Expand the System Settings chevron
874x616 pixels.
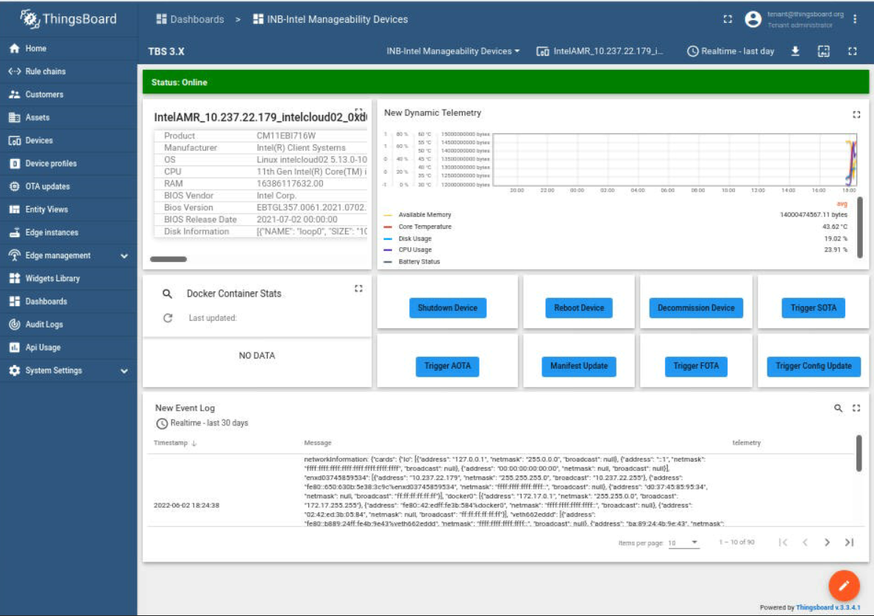[124, 371]
